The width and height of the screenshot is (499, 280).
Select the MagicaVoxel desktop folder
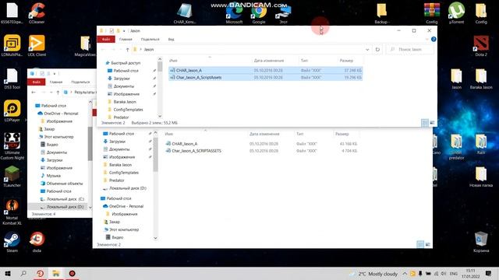coord(85,45)
